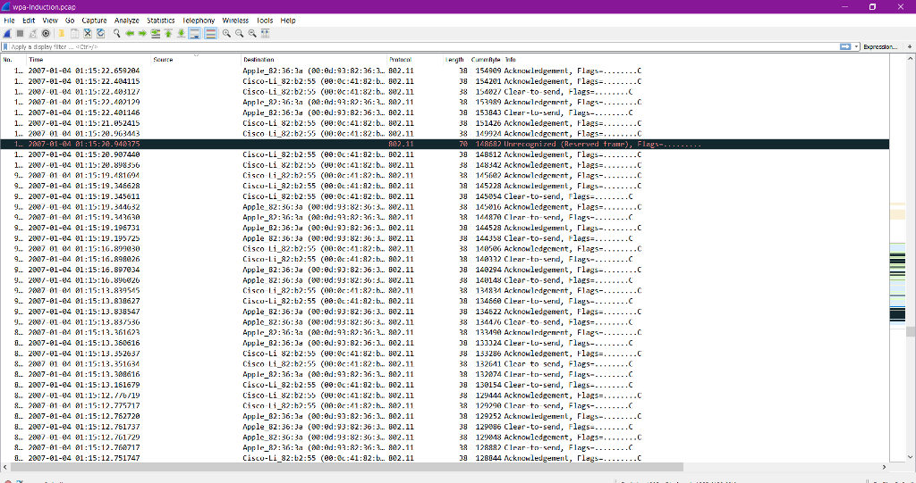Start capturing packets with shark fin icon
Viewport: 916px width, 483px height.
pos(7,34)
